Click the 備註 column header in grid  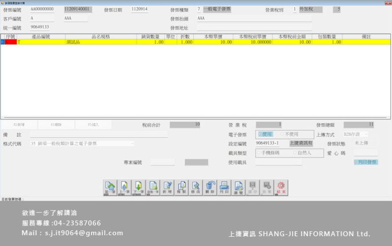(366, 37)
